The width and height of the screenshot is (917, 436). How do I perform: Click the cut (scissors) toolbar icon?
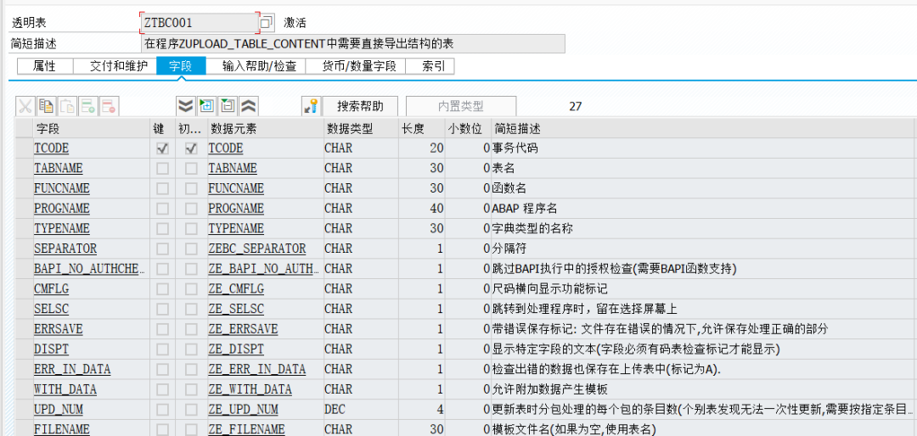tap(25, 106)
